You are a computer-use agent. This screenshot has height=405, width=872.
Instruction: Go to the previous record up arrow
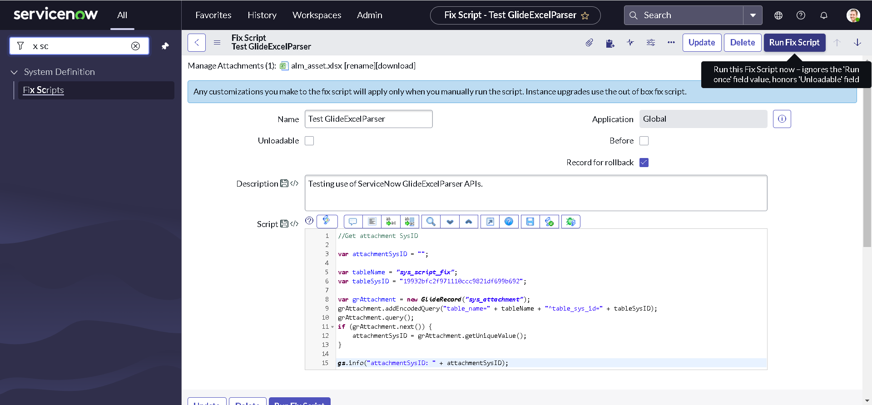837,43
